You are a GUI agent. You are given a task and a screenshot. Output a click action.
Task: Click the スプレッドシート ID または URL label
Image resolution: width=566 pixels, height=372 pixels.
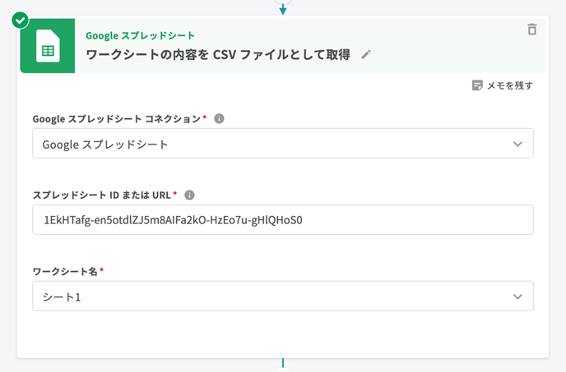pos(101,195)
